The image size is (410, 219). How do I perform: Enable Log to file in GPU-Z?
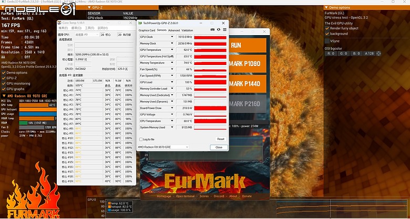point(141,139)
